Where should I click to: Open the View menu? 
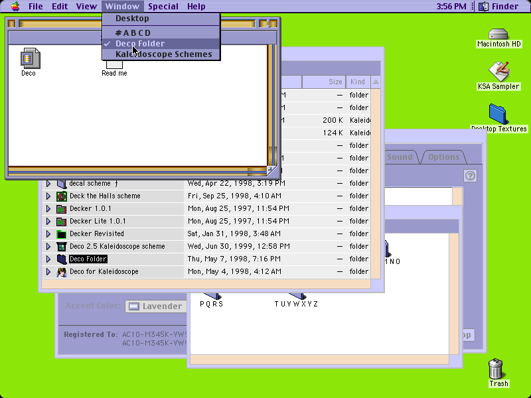[86, 6]
